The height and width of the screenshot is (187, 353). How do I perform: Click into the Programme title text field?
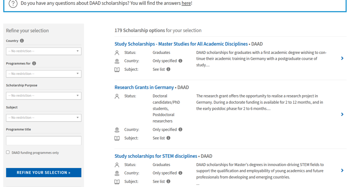[x=43, y=141]
